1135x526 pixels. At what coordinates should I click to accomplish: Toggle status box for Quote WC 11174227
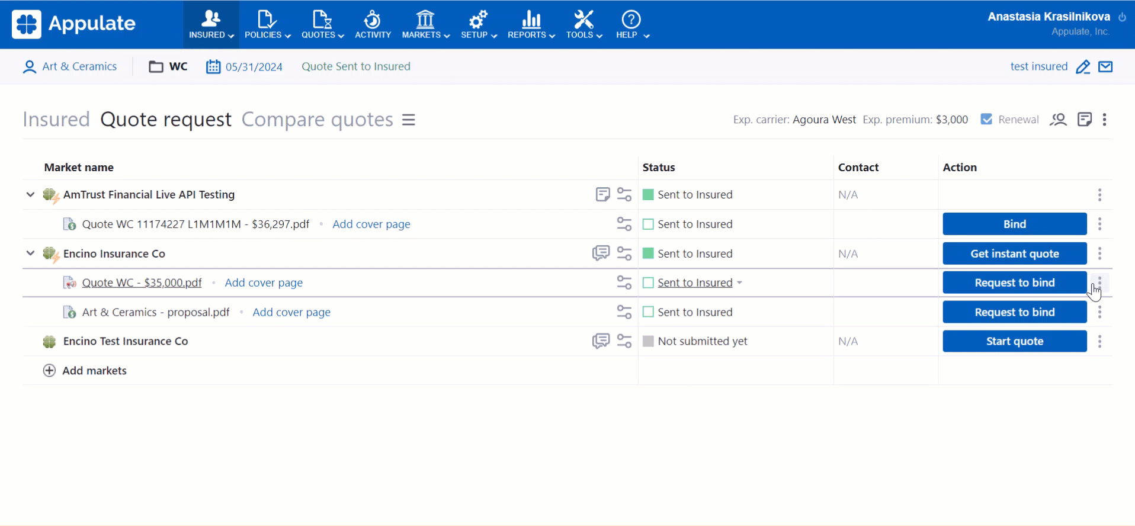pyautogui.click(x=648, y=224)
